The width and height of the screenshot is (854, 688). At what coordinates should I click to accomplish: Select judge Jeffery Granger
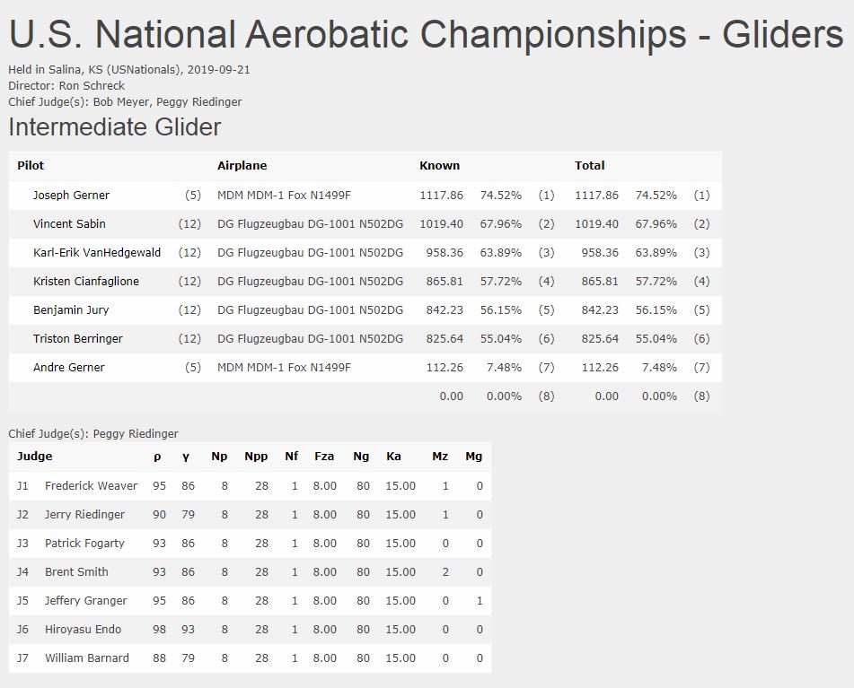(85, 601)
